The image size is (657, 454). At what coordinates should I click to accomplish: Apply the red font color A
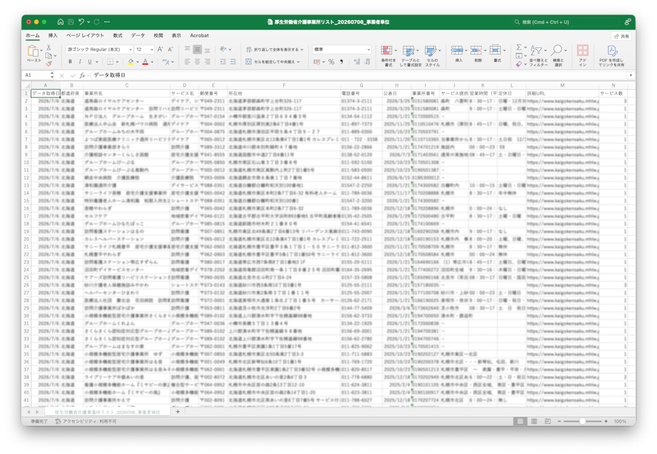coord(145,62)
